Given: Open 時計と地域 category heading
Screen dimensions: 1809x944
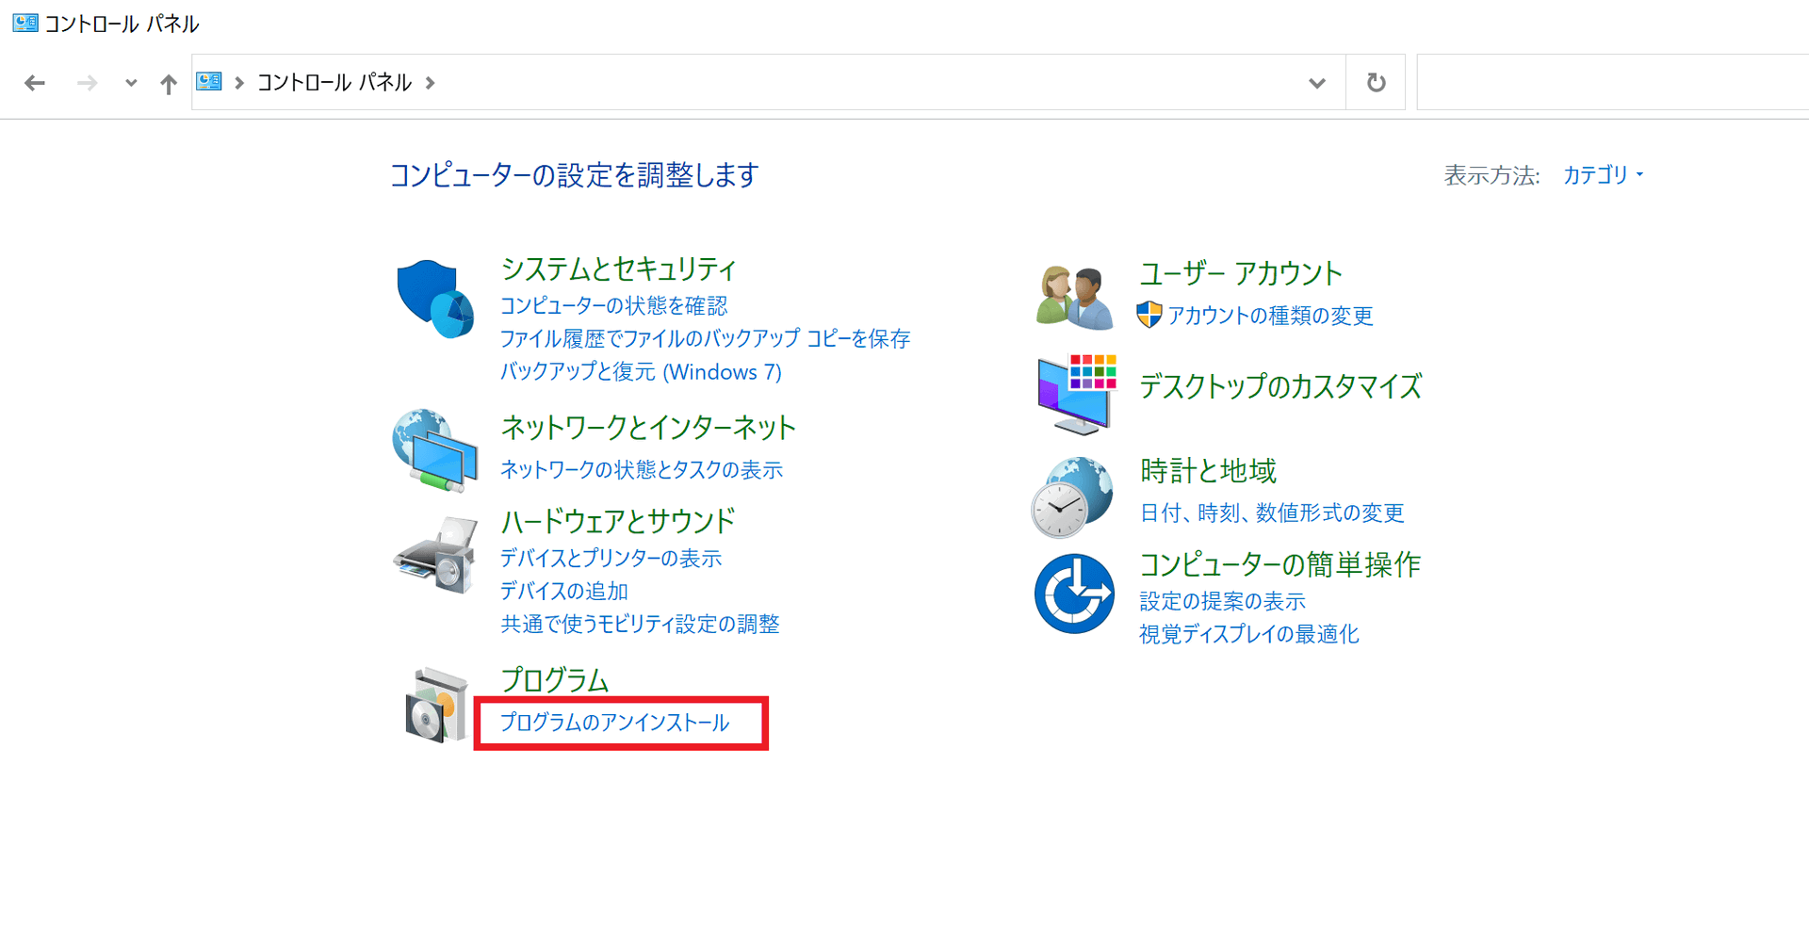Looking at the screenshot, I should point(1208,471).
